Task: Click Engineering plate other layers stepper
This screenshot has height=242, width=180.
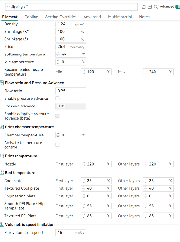Action: [145, 196]
